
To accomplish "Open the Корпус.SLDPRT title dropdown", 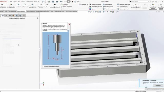I will tap(105, 2).
